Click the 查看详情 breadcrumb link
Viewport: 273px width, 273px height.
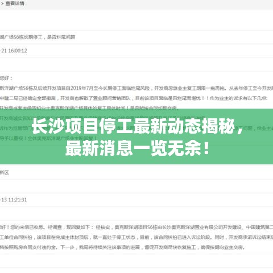pyautogui.click(x=15, y=3)
